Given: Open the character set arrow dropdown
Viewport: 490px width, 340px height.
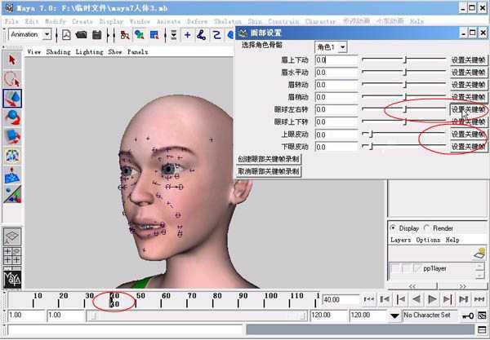Looking at the screenshot, I should click(x=394, y=316).
